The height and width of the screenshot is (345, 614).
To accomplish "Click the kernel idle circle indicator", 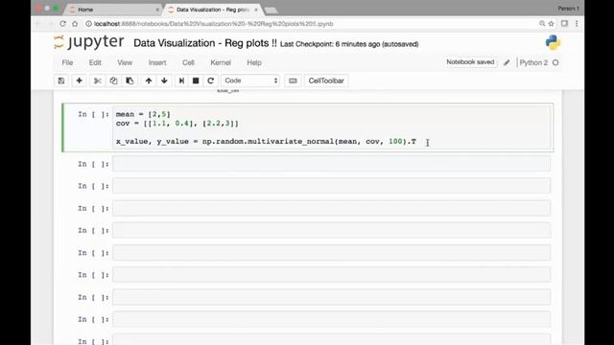I will click(x=555, y=62).
